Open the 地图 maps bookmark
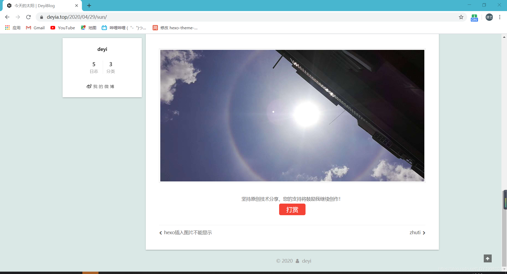Viewport: 507px width, 274px height. [89, 28]
